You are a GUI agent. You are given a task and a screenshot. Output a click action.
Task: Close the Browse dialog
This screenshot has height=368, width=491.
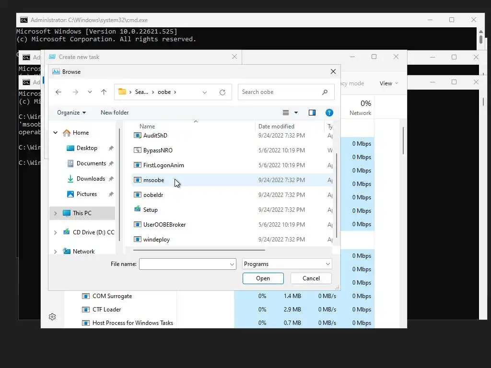(x=333, y=72)
